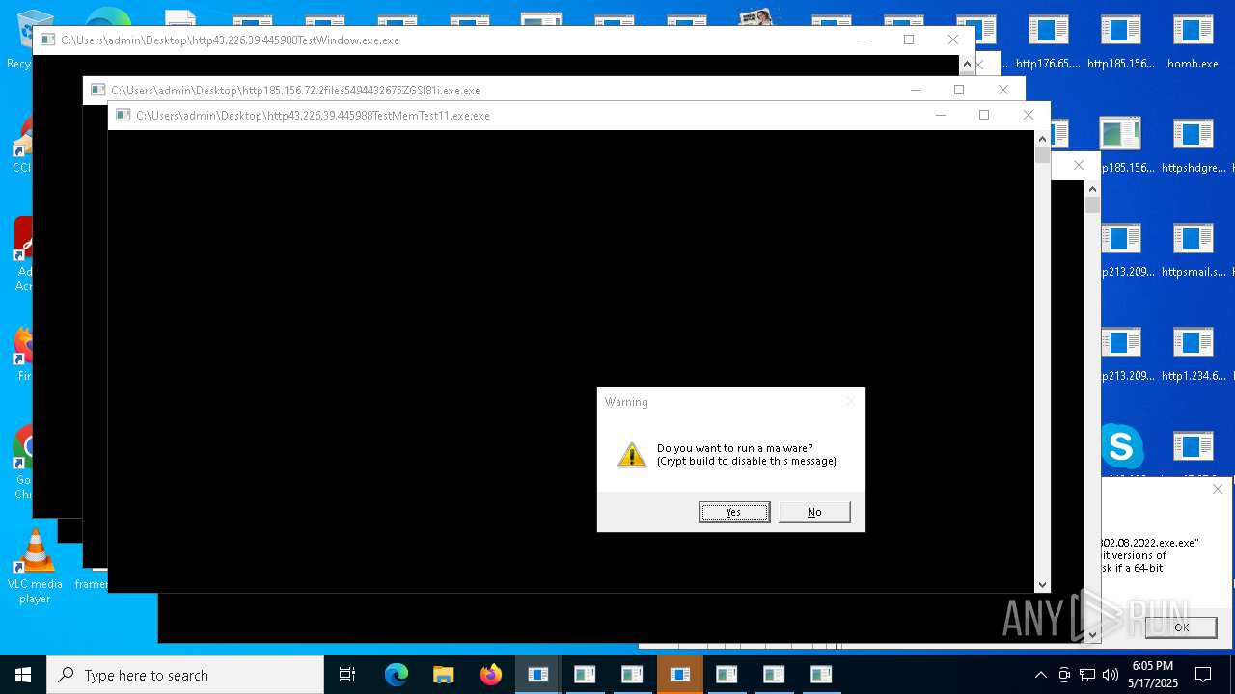Click scrollbar thumb of TestMemTest11 console
This screenshot has width=1235, height=694.
(1042, 155)
